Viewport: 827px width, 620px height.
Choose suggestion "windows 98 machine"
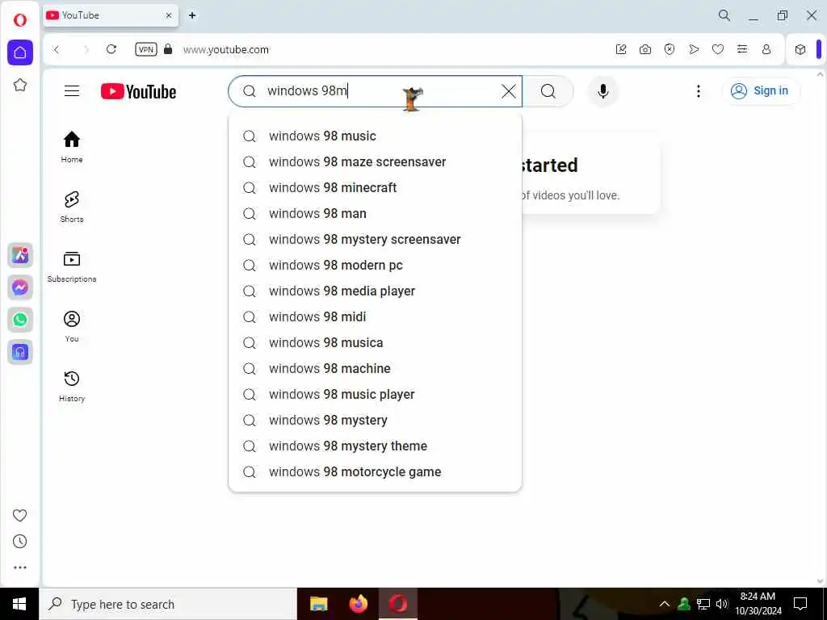tap(375, 368)
